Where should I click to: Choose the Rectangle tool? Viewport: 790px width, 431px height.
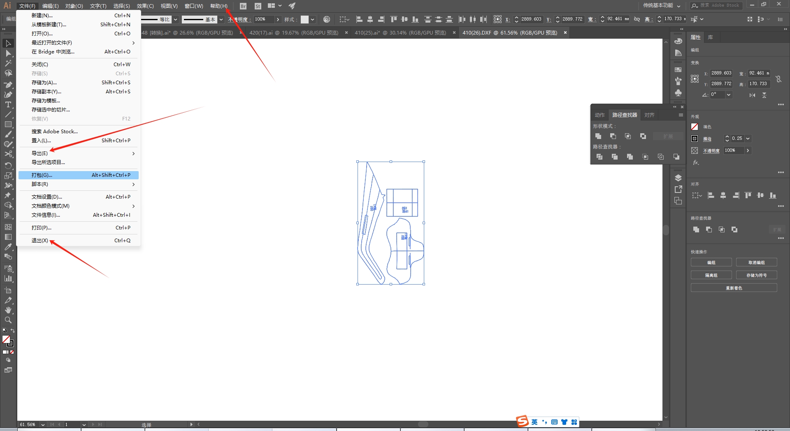coord(8,124)
